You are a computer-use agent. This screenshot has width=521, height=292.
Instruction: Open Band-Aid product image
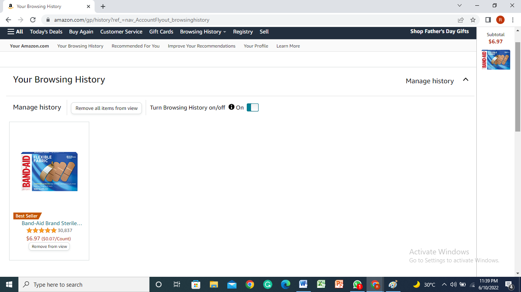coord(49,171)
